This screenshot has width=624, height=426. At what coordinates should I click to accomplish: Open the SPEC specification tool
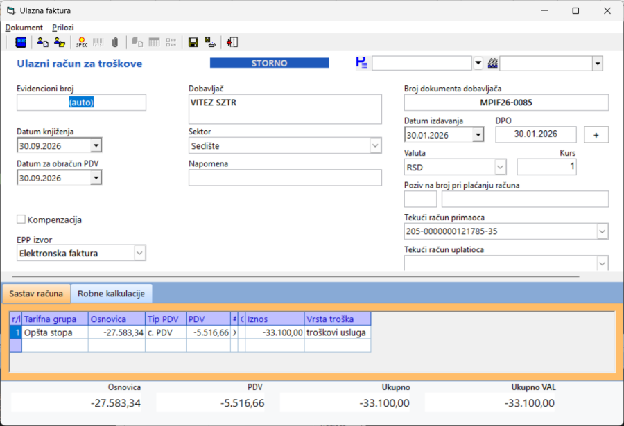point(82,42)
